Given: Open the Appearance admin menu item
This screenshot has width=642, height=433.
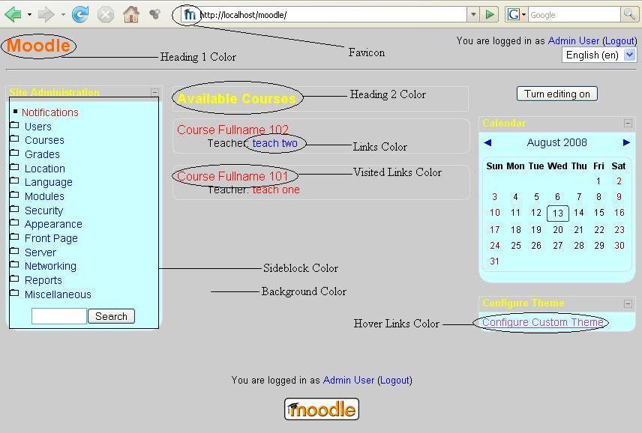Looking at the screenshot, I should (x=53, y=224).
